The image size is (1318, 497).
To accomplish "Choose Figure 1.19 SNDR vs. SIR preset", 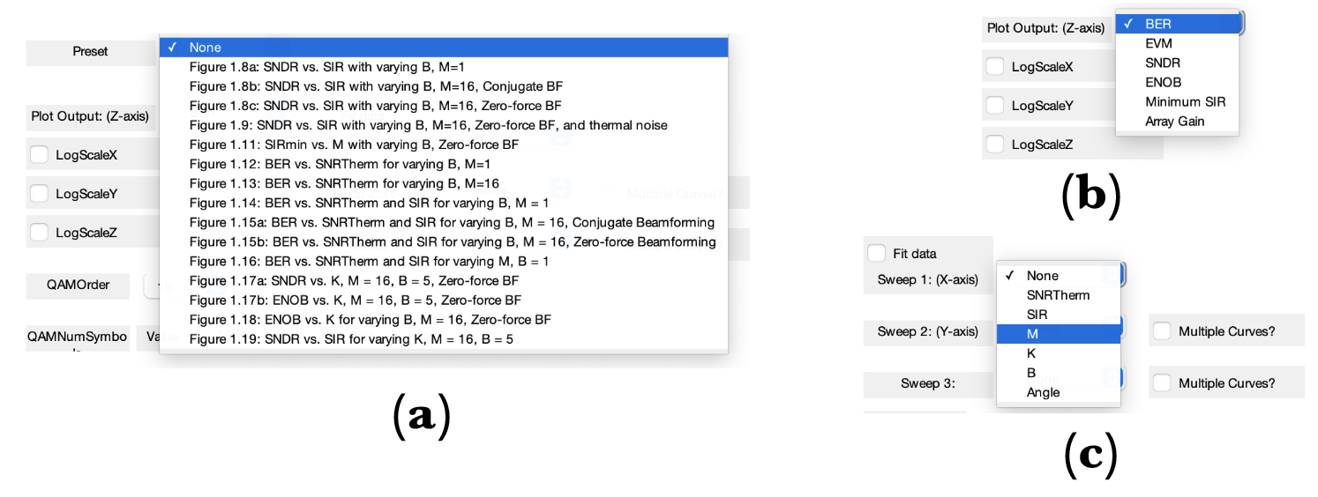I will pyautogui.click(x=351, y=339).
